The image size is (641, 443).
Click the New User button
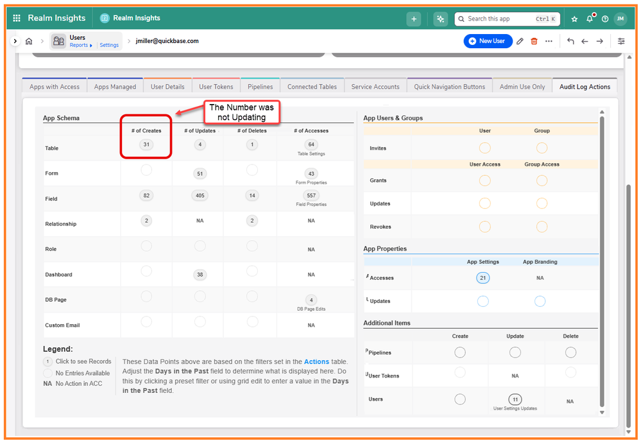coord(488,41)
